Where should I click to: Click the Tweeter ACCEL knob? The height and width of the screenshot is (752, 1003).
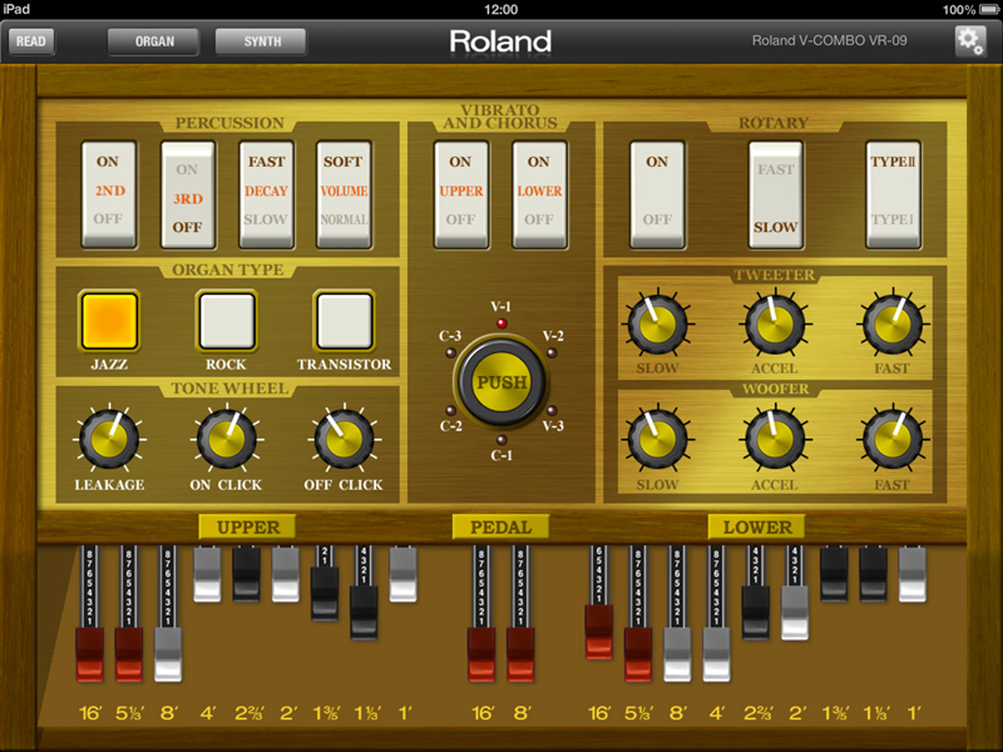coord(774,324)
